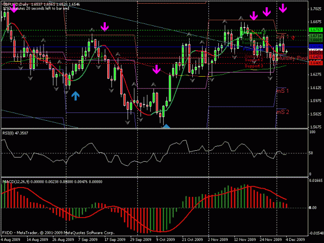The image size is (324, 243).
Task: Click the 24 Nov 2009 date label
Action: tap(271, 239)
